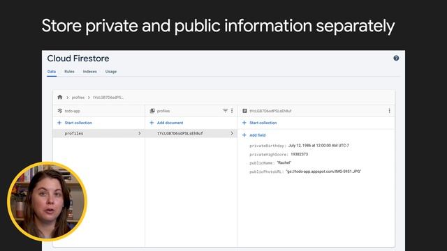Open the Usage tab
The width and height of the screenshot is (447, 251).
(x=111, y=71)
